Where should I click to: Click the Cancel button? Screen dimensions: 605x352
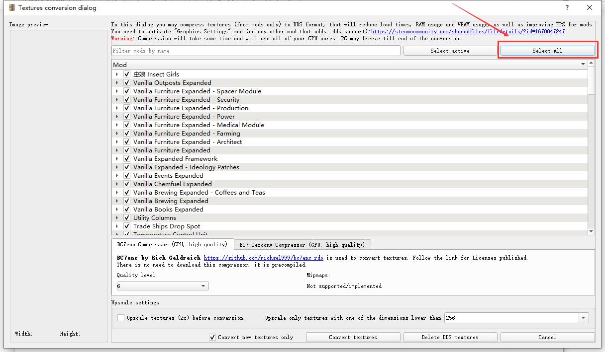click(x=547, y=337)
